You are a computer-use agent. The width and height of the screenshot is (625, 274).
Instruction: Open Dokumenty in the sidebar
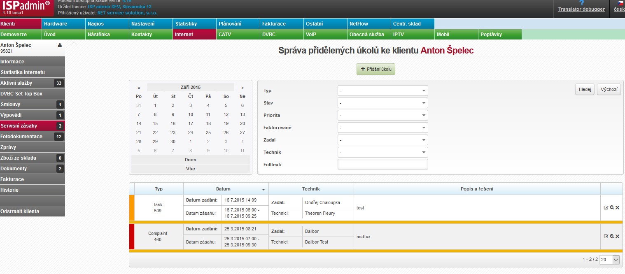coord(33,169)
